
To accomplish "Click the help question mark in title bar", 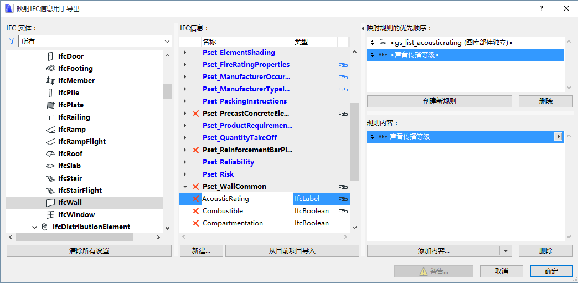I will pyautogui.click(x=541, y=9).
